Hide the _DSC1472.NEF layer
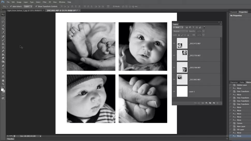The height and width of the screenshot is (141, 251). click(x=174, y=43)
